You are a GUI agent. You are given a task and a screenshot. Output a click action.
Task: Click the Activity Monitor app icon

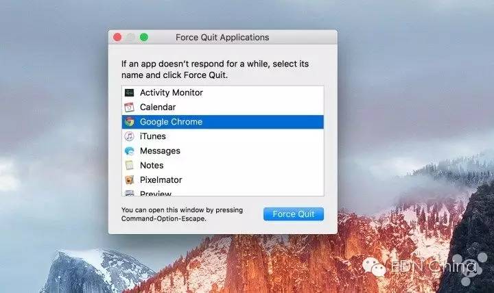click(129, 92)
